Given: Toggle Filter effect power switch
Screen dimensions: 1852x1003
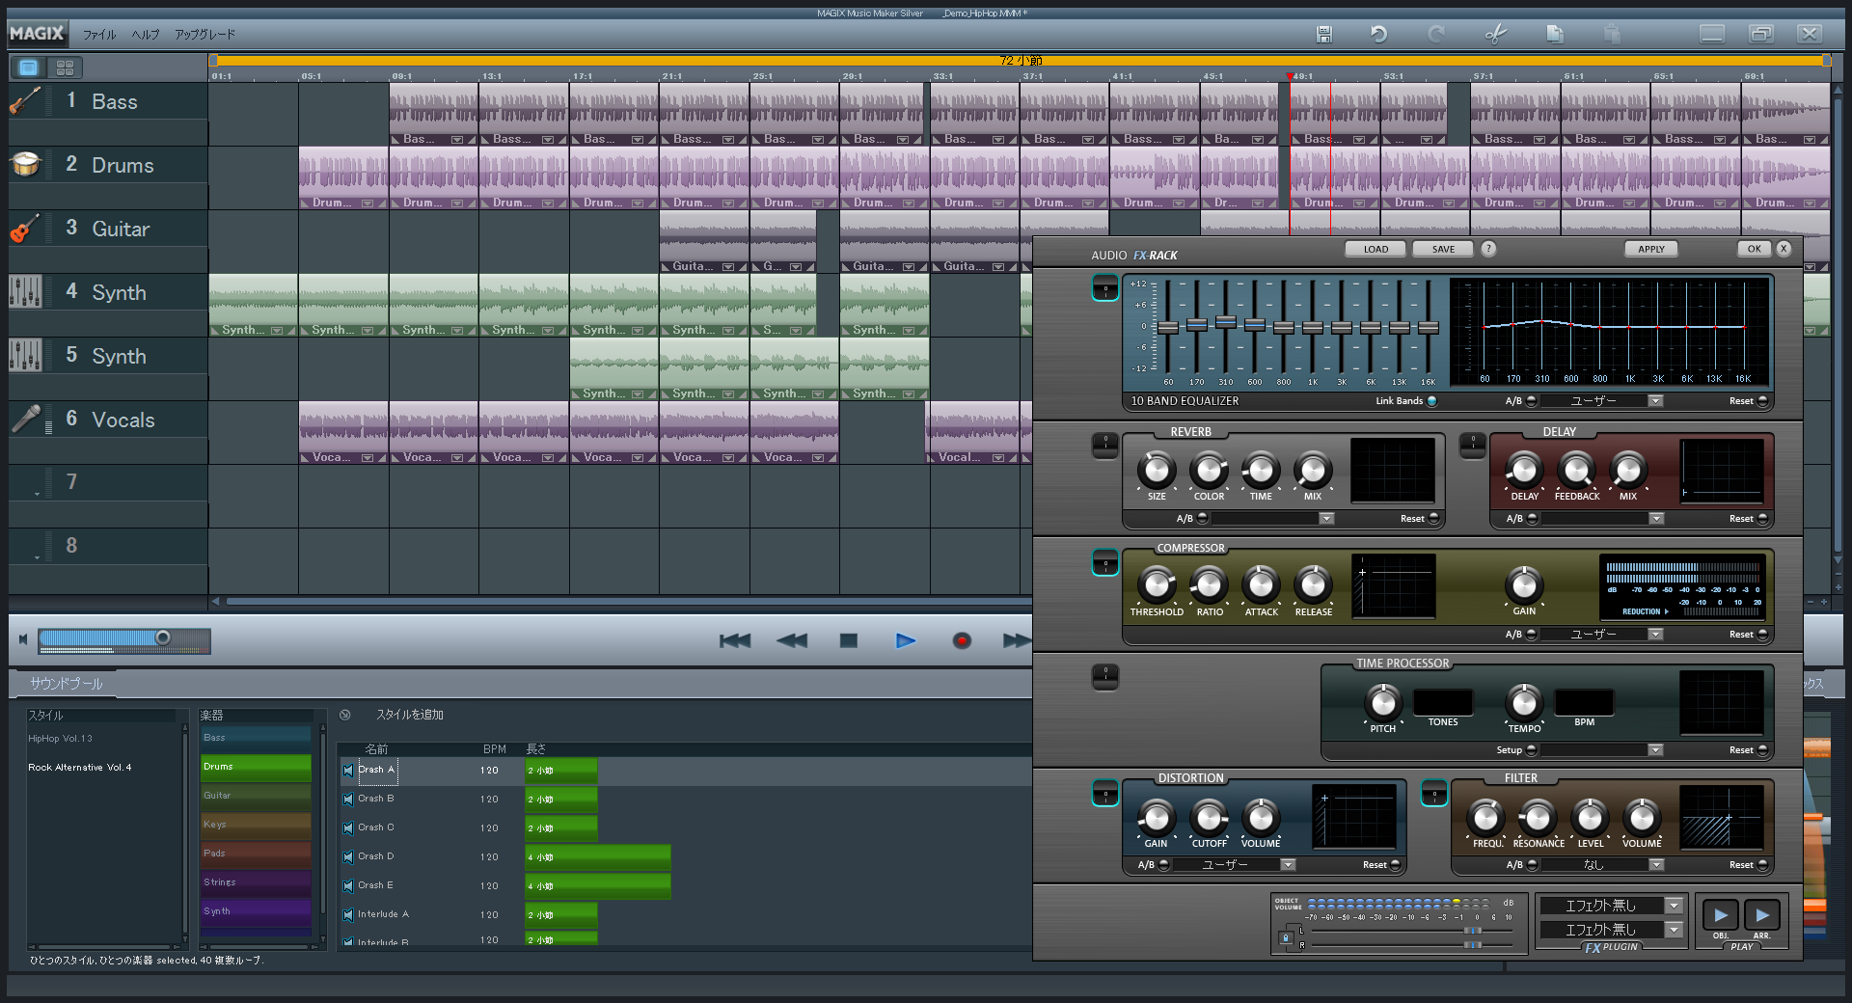Looking at the screenshot, I should coord(1434,793).
